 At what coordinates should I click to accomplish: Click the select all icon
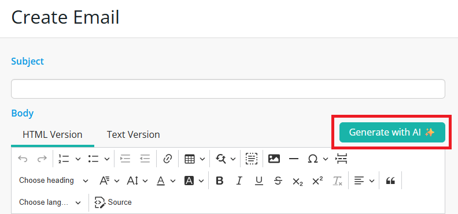252,159
